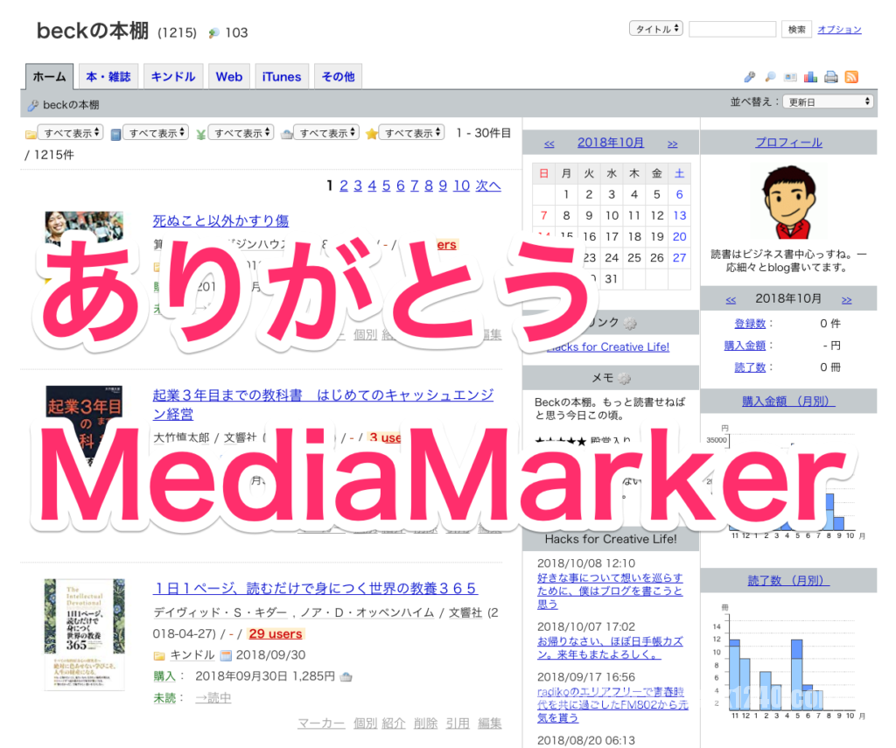Image resolution: width=896 pixels, height=748 pixels.
Task: Open blog post radikoのエリアフリーで青春時代
Action: [612, 704]
